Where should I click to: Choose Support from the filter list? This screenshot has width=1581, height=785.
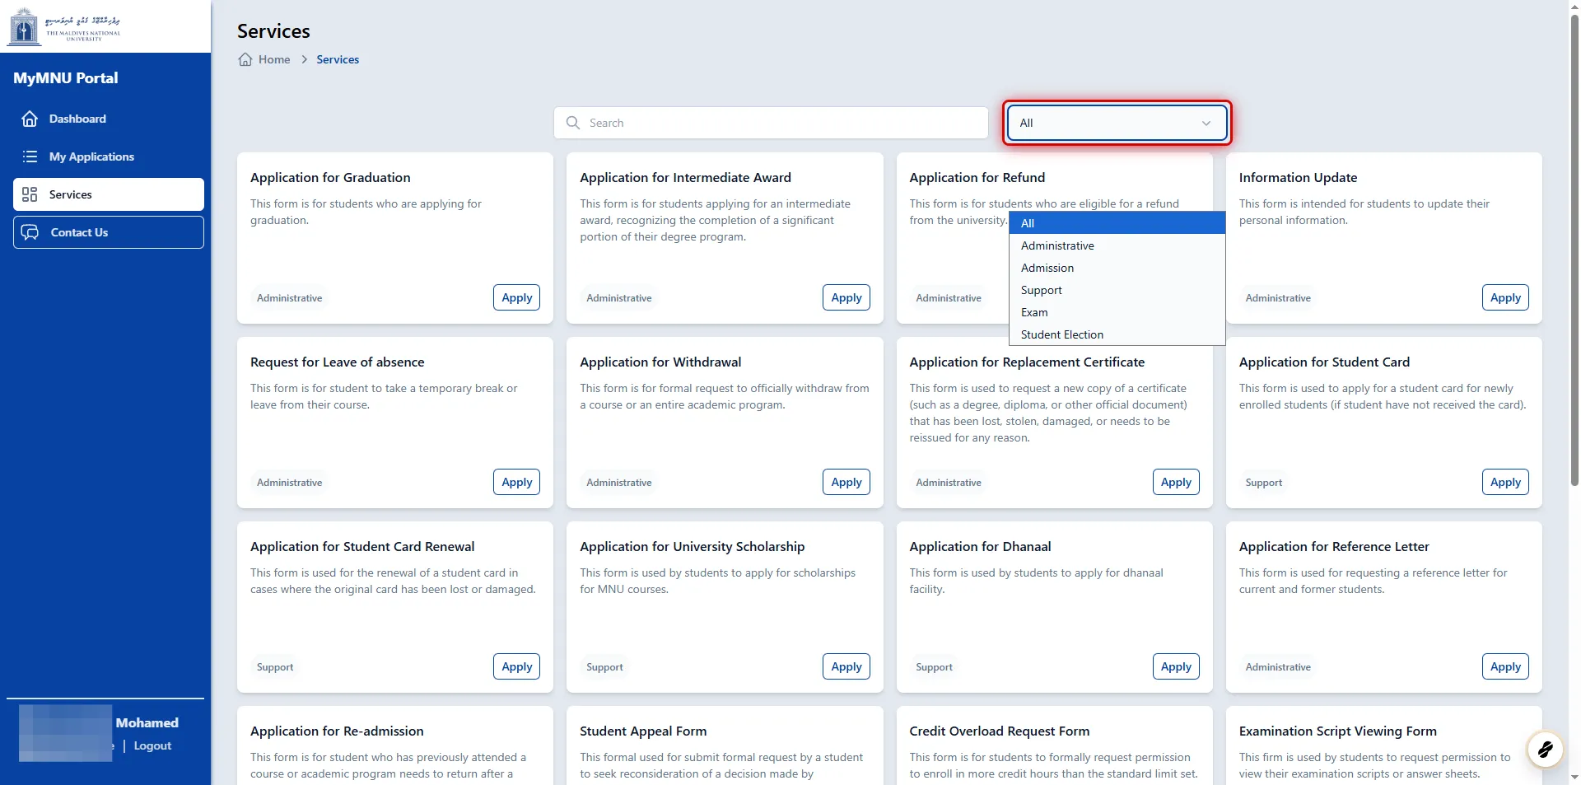pyautogui.click(x=1117, y=290)
